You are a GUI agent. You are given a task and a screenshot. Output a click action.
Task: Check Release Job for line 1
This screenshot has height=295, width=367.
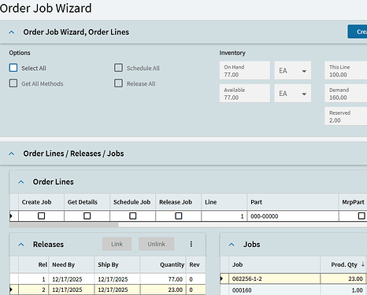pos(179,216)
